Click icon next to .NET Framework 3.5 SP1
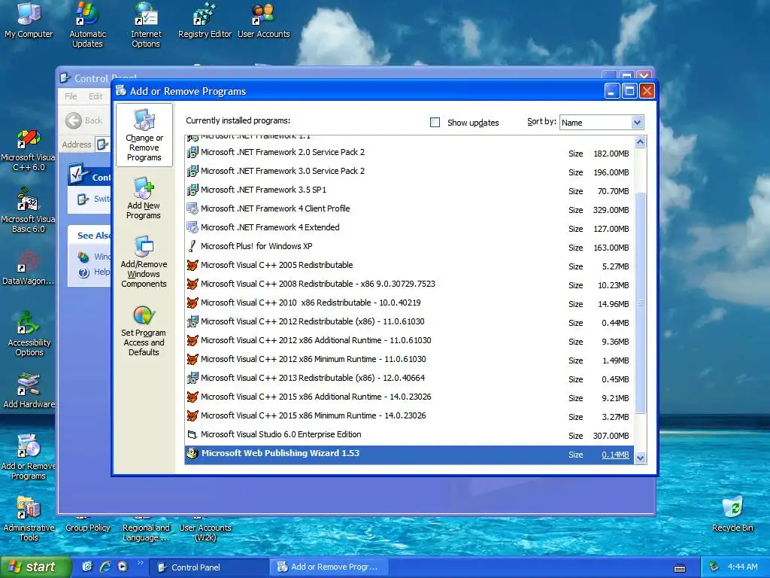 click(192, 190)
